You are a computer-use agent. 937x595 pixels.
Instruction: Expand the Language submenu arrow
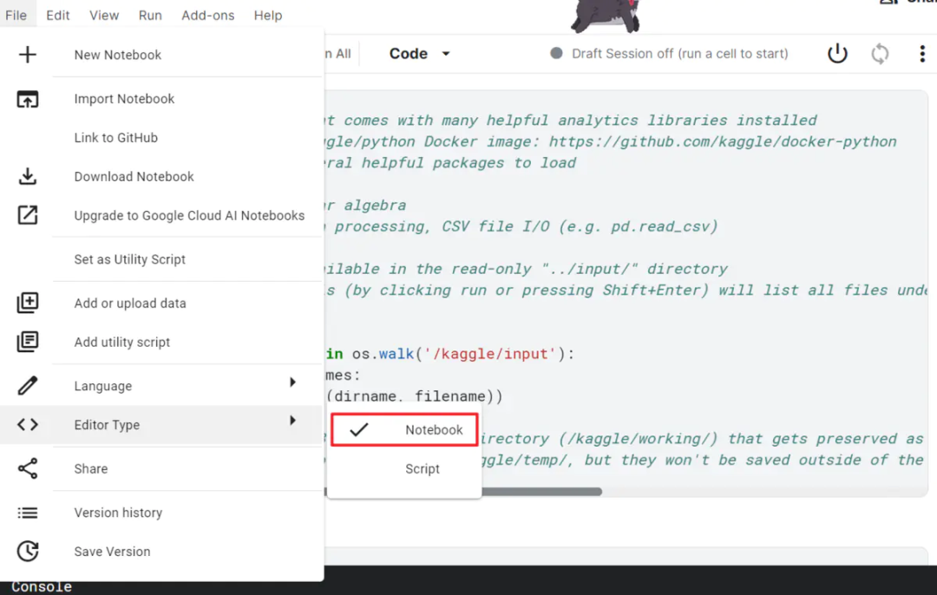tap(292, 382)
